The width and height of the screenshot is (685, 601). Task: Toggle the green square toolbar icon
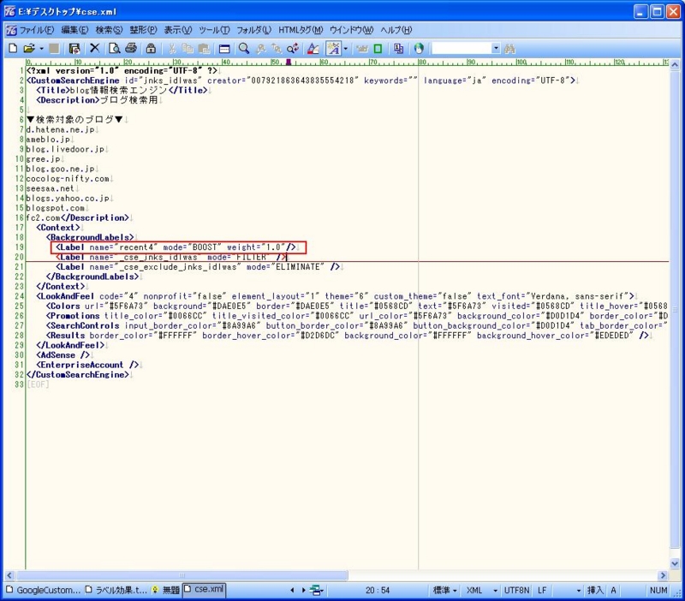(x=378, y=48)
